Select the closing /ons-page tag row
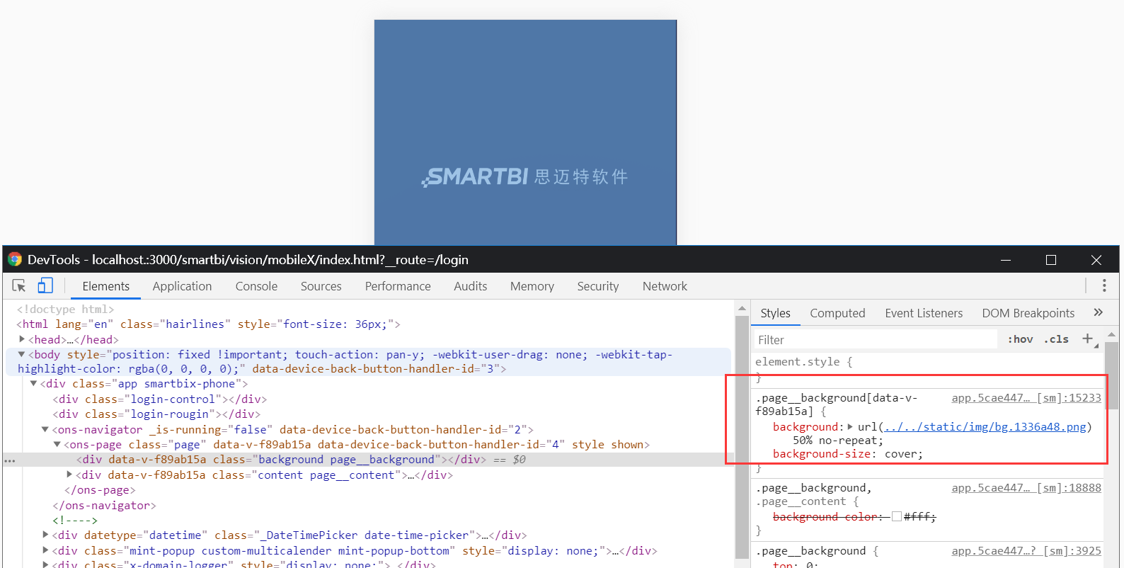This screenshot has height=568, width=1124. coord(100,490)
